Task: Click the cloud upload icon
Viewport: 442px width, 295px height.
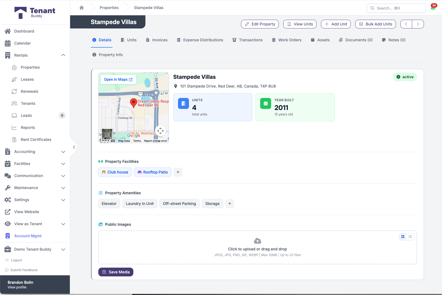Action: click(257, 241)
